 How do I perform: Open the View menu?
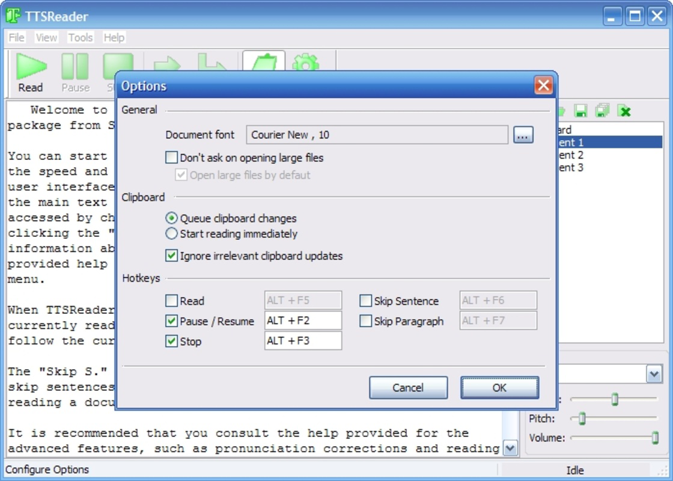pyautogui.click(x=46, y=37)
